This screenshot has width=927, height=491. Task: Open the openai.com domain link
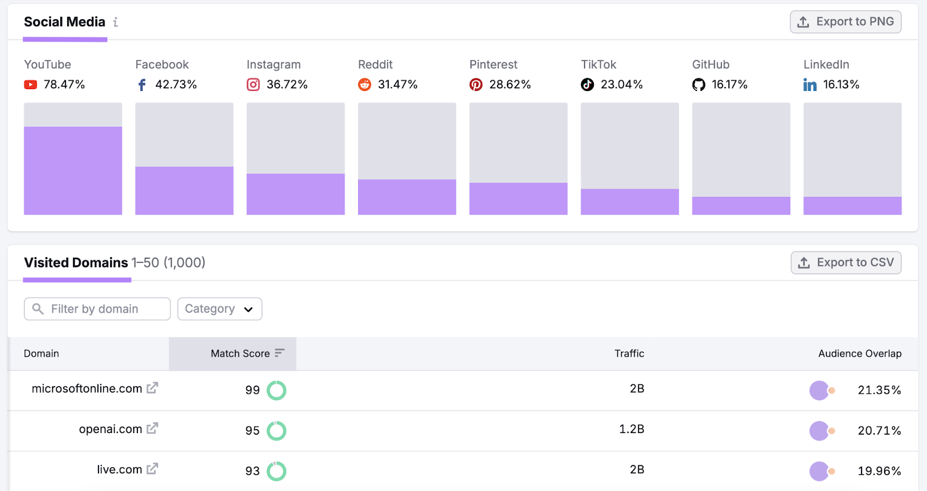(x=111, y=429)
